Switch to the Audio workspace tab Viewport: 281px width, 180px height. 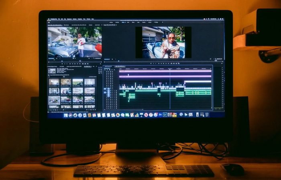pos(138,22)
